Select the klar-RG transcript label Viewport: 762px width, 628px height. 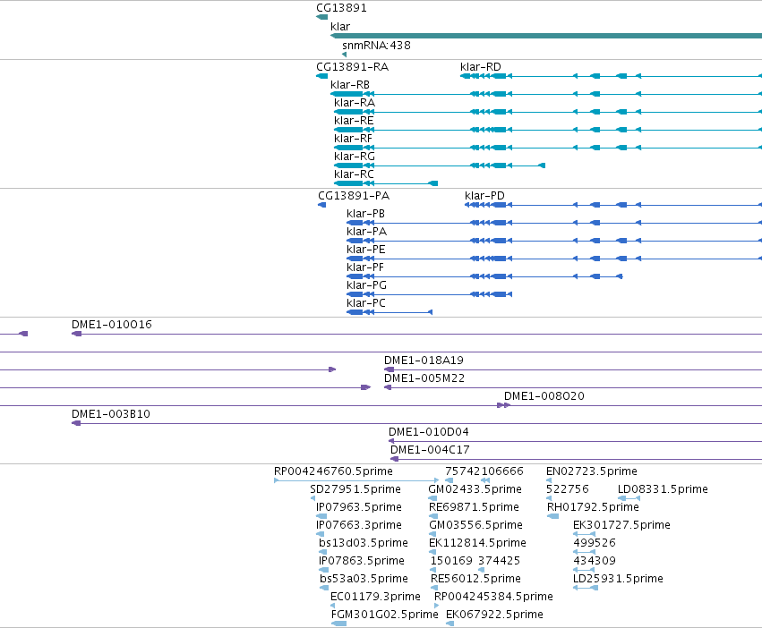click(355, 156)
